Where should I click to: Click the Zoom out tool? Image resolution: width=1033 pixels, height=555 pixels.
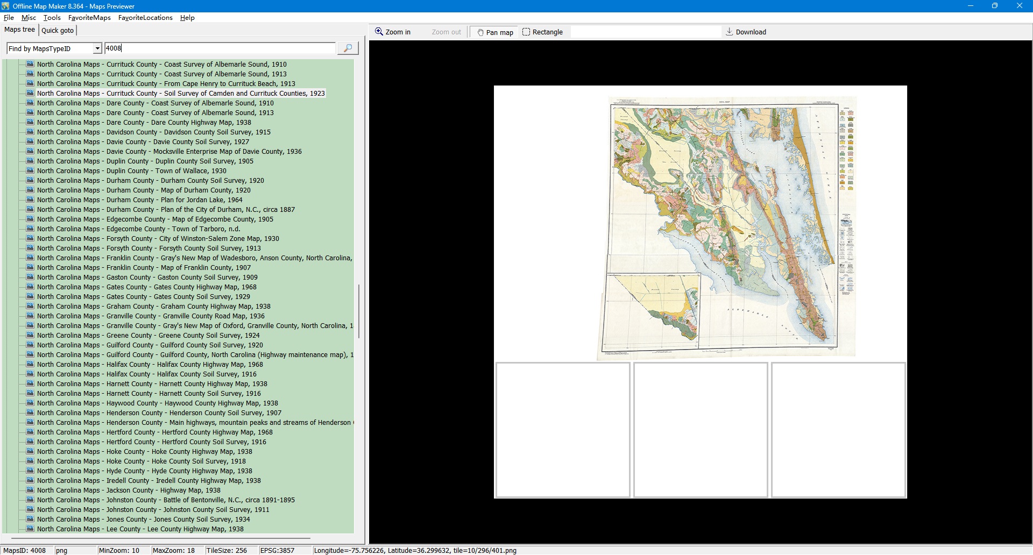click(446, 32)
